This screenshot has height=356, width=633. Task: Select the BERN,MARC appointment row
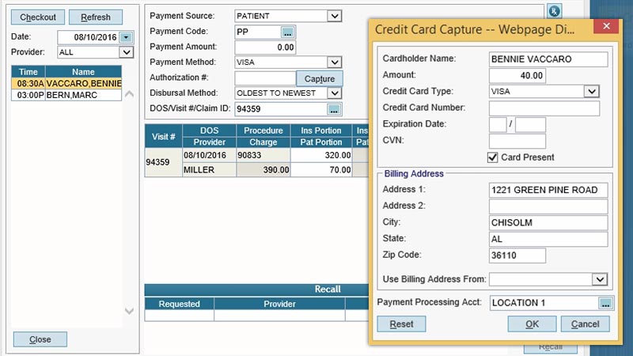point(66,95)
